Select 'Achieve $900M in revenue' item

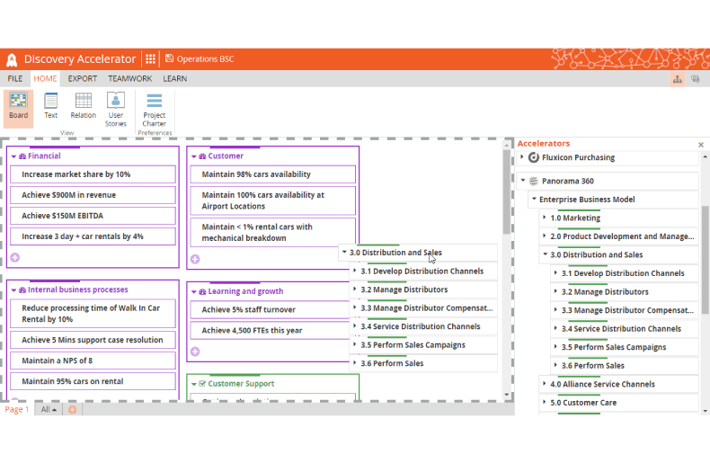[93, 195]
